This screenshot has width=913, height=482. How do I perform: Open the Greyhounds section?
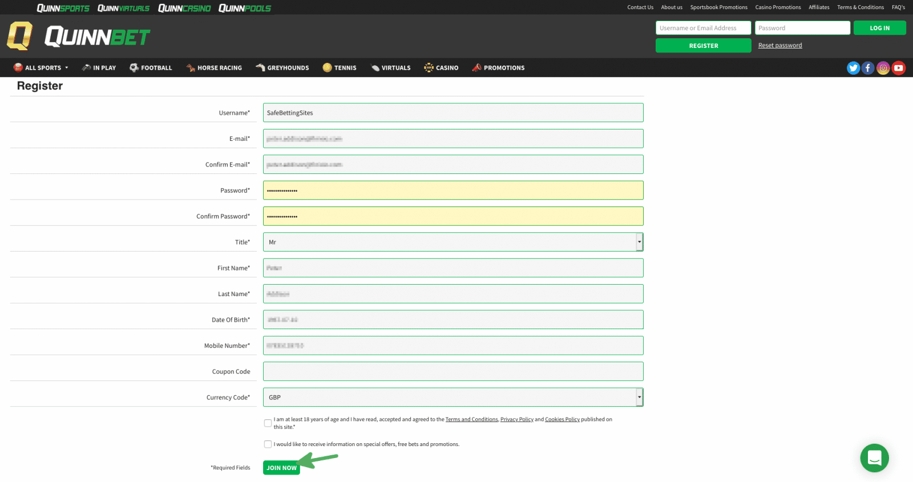(282, 67)
